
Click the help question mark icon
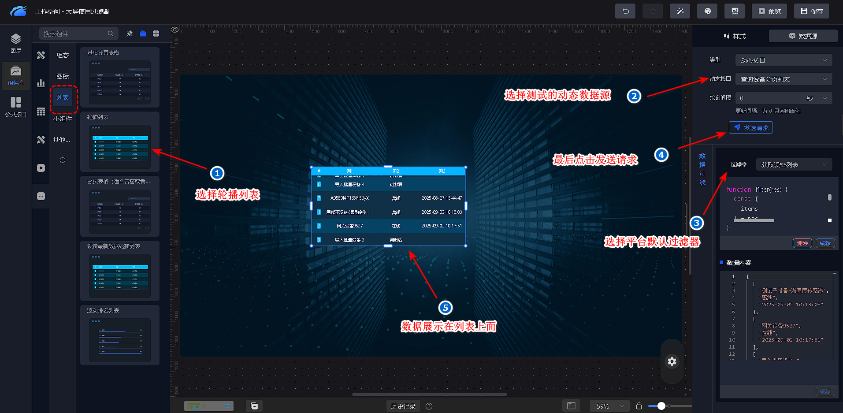(429, 406)
